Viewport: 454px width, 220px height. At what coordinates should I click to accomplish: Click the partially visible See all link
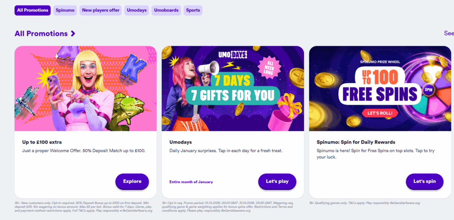pyautogui.click(x=449, y=33)
